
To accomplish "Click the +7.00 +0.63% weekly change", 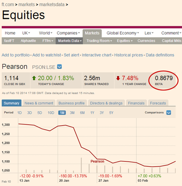I will [x=149, y=176].
